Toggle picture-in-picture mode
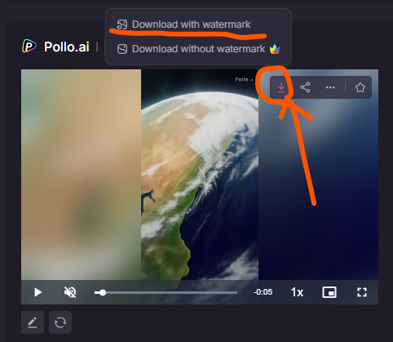Screen dimensions: 393x342 329,292
